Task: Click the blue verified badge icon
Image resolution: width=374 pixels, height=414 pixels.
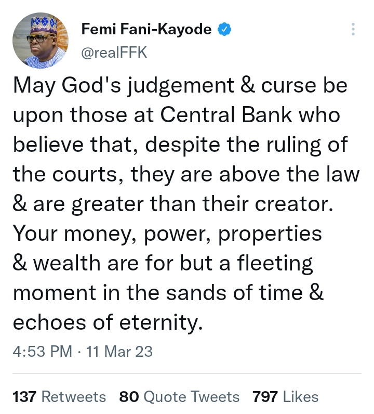Action: coord(224,29)
